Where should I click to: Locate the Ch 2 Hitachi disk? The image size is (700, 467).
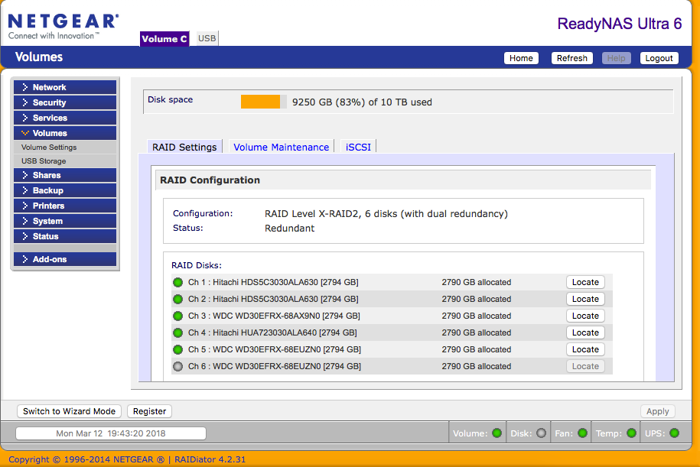click(x=585, y=300)
